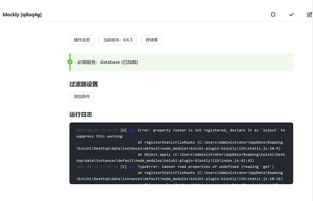This screenshot has width=313, height=201.
Task: Click the purple app label in warning line
Action: [132, 130]
